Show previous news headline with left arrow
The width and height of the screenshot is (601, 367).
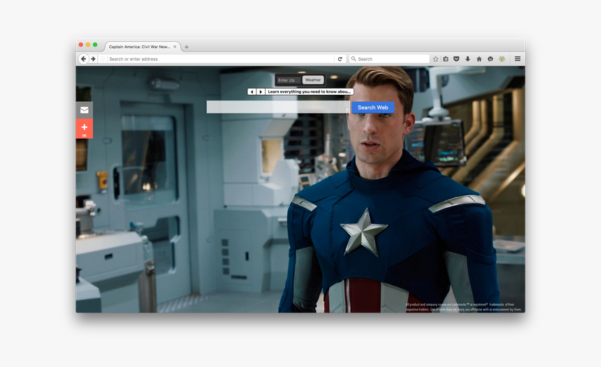pos(252,92)
